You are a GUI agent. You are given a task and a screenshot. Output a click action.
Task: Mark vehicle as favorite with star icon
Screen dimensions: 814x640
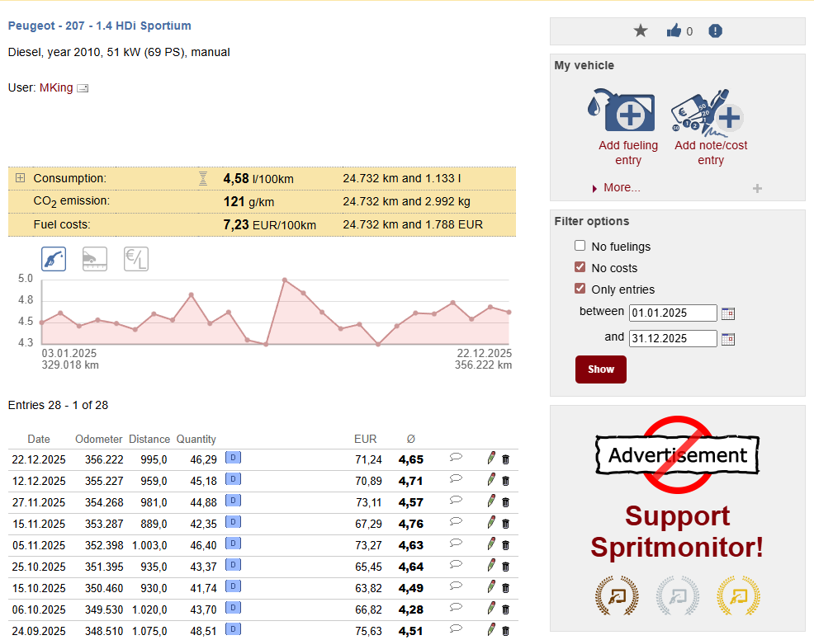(x=641, y=31)
